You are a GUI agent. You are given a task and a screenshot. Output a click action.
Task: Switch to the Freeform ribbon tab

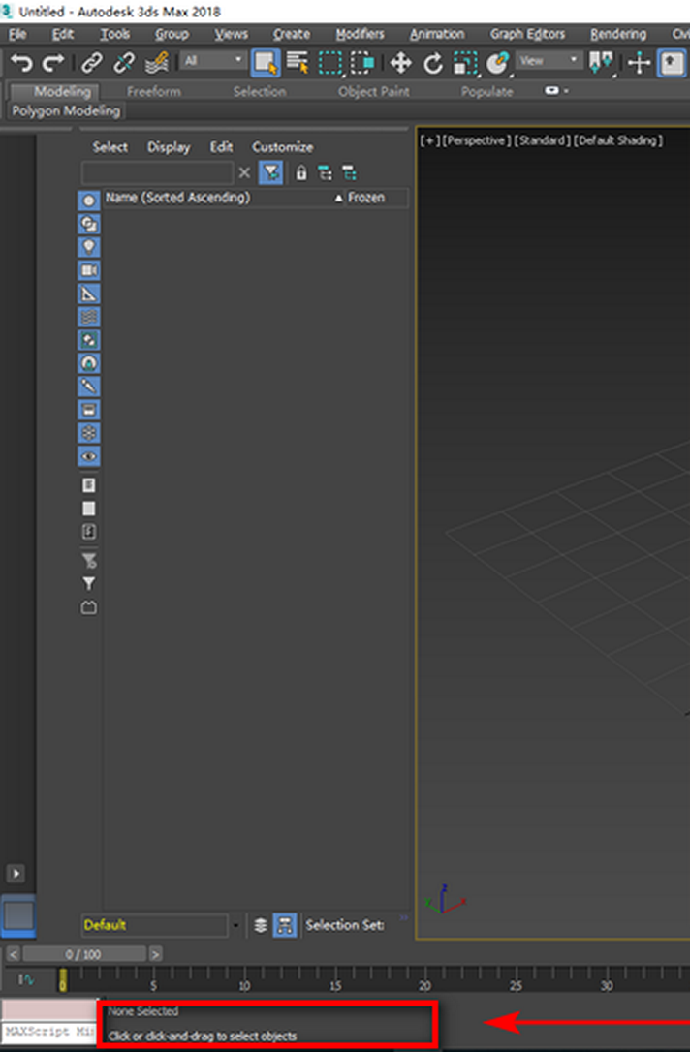click(x=153, y=91)
